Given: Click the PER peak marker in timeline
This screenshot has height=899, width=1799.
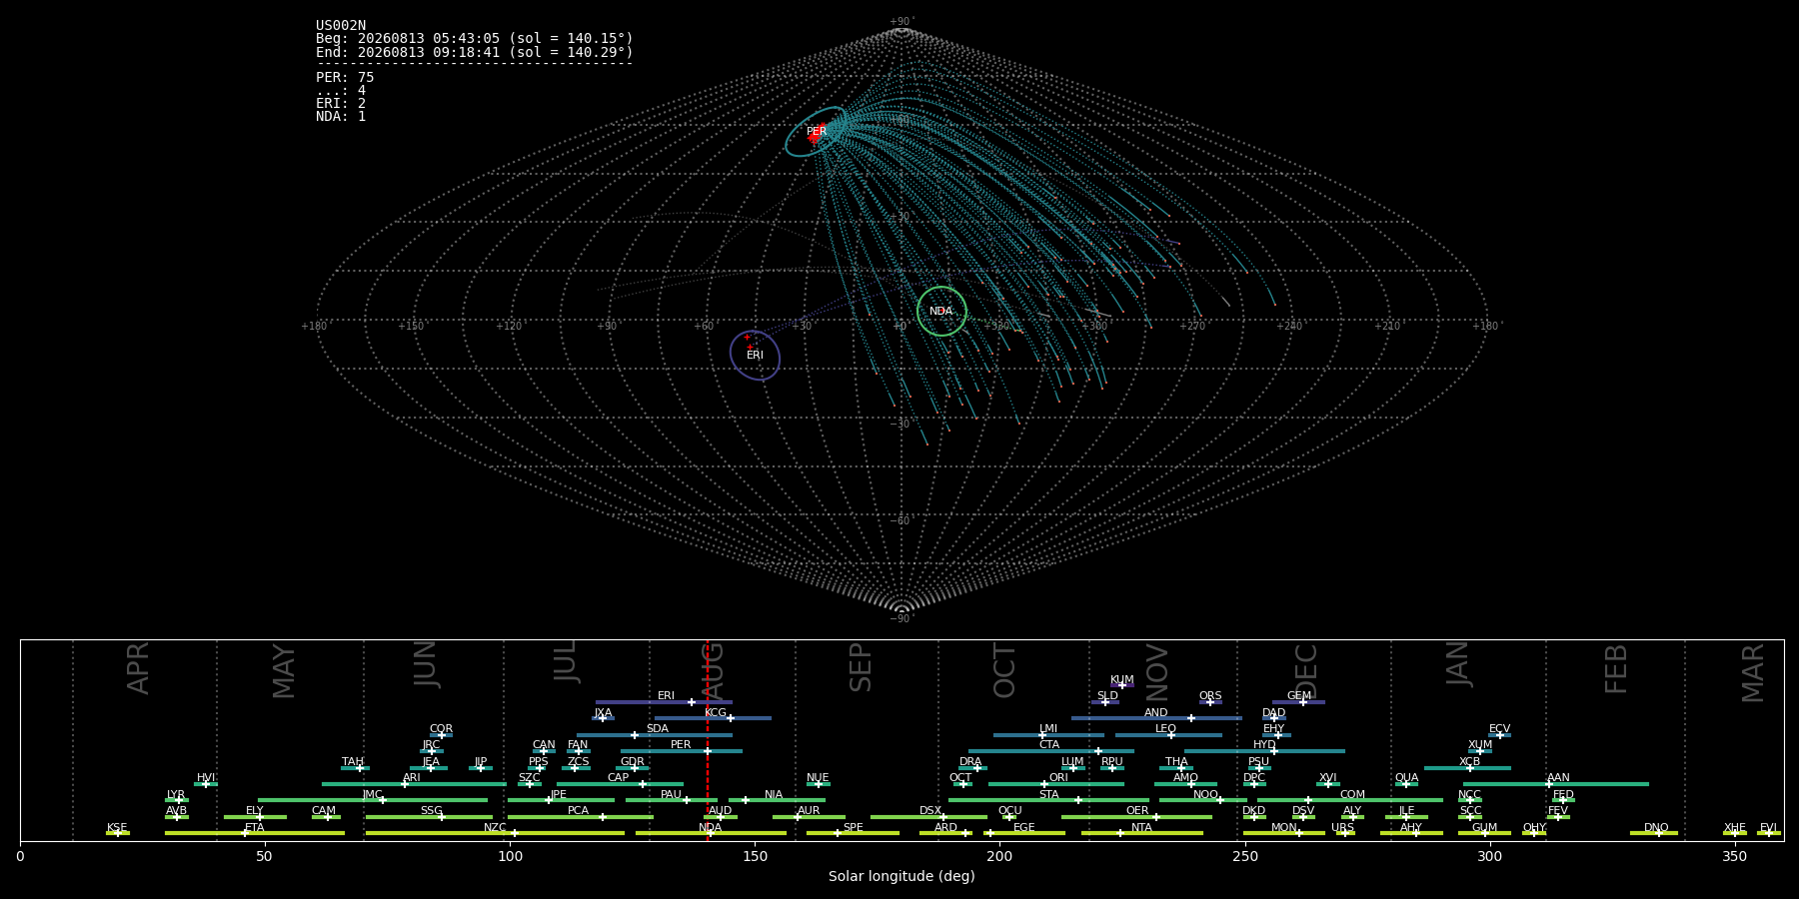Looking at the screenshot, I should [708, 751].
